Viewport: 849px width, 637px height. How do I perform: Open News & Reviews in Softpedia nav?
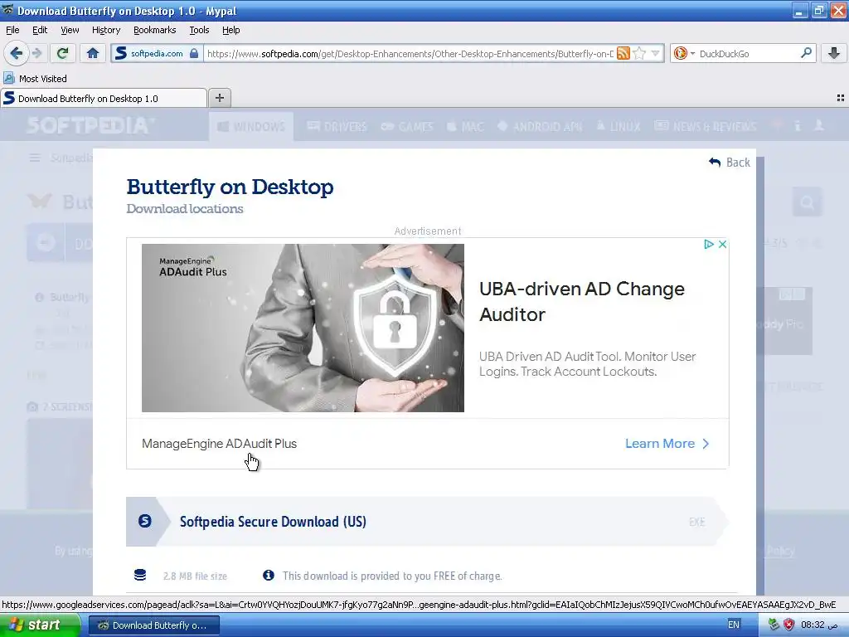(x=706, y=127)
